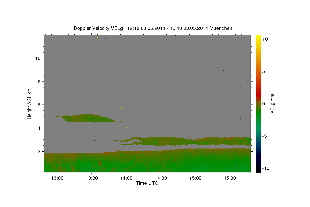Click the height tick label 6
The width and height of the screenshot is (310, 207).
[x=39, y=105]
